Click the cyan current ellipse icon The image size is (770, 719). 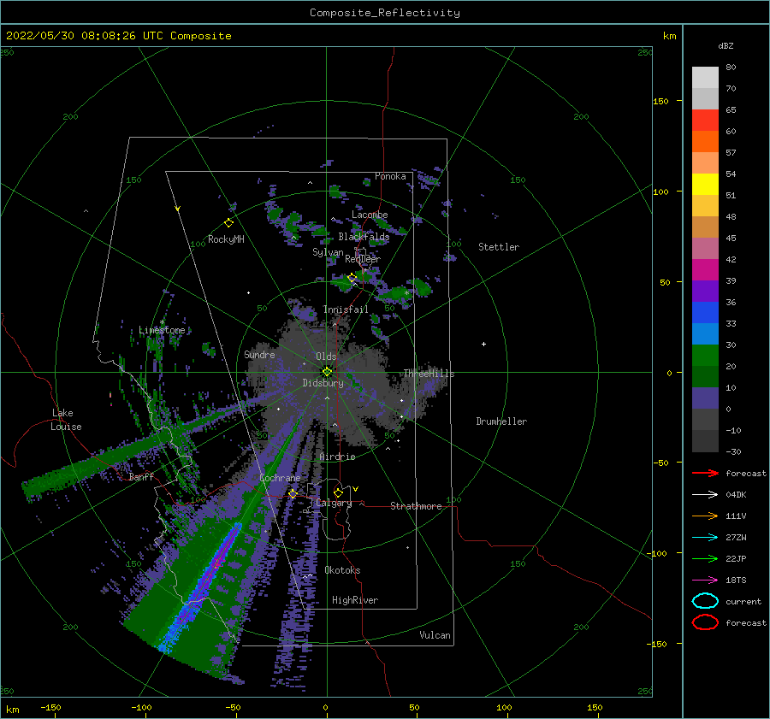(705, 601)
